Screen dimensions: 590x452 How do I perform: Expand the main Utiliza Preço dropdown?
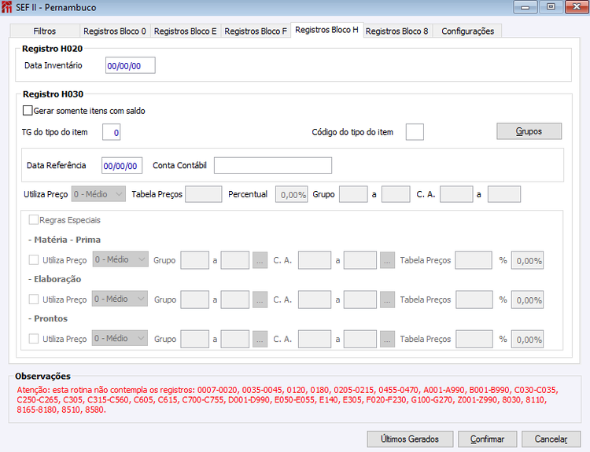pyautogui.click(x=98, y=194)
